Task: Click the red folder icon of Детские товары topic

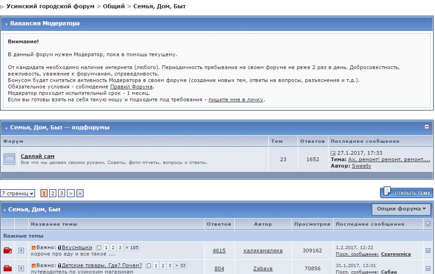Action: coord(8,268)
